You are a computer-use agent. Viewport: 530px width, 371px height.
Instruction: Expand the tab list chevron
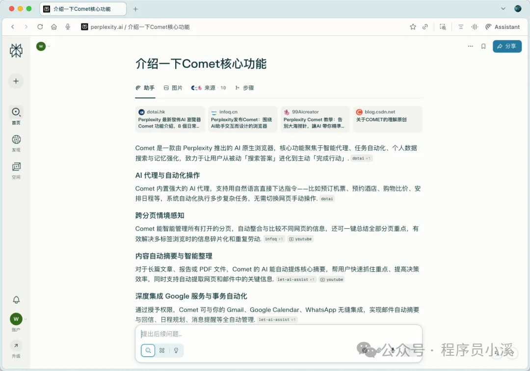click(503, 9)
